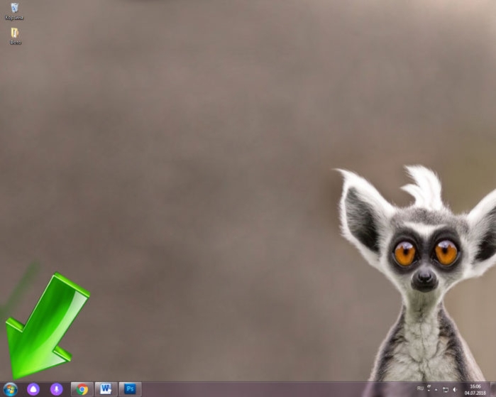This screenshot has width=496, height=397.
Task: Open Adobe Photoshop from the taskbar
Action: point(130,389)
